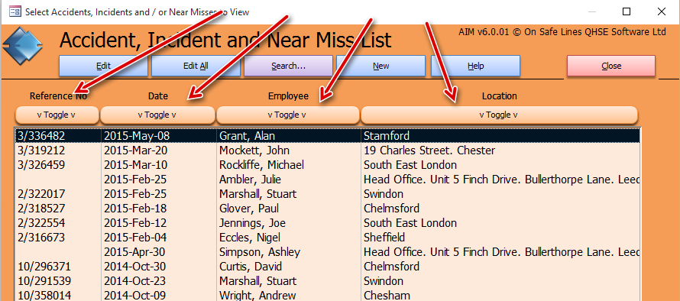680x301 pixels.
Task: Click Chelmsford in the Glover, Paul row
Action: [x=392, y=209]
